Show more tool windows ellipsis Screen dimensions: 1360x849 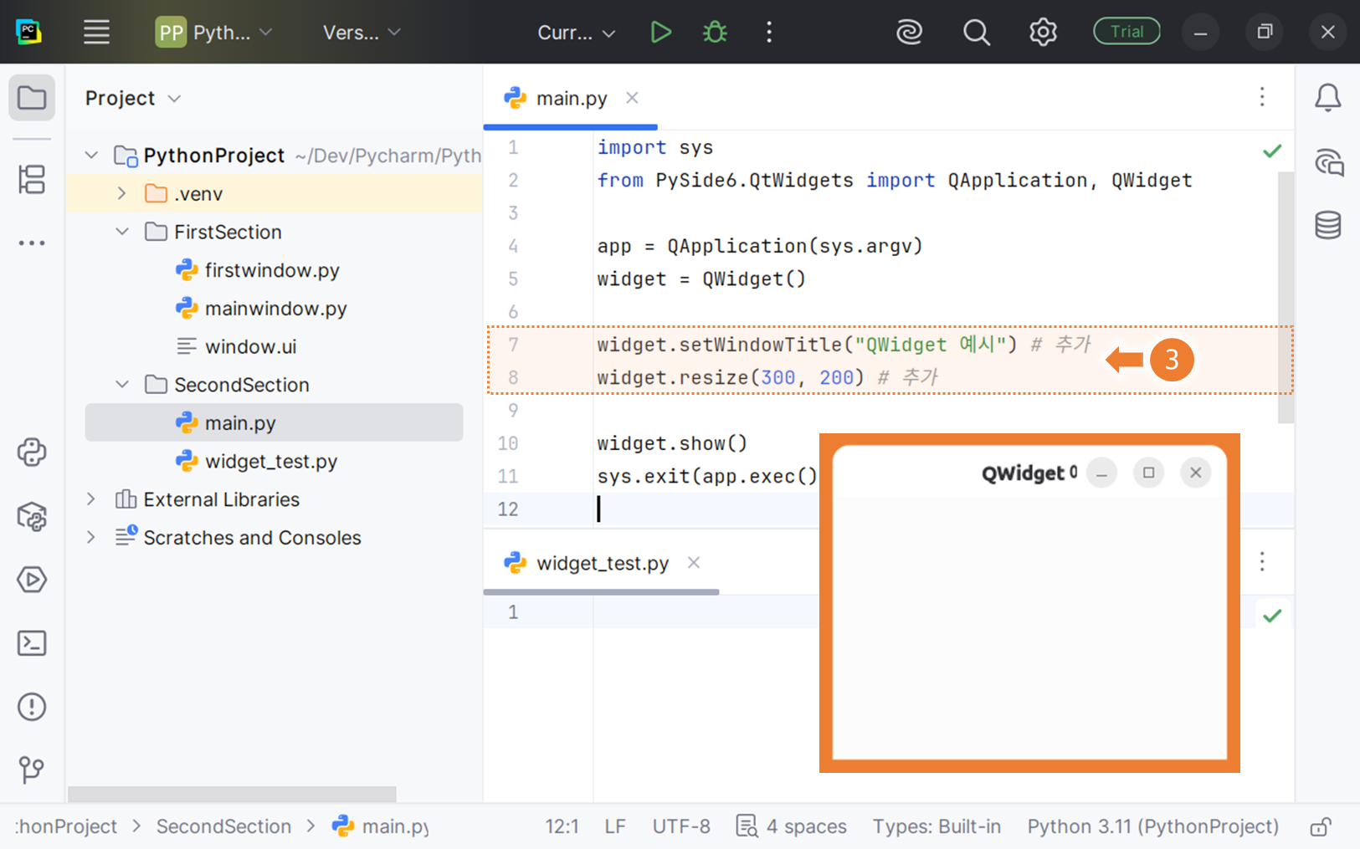(x=32, y=243)
